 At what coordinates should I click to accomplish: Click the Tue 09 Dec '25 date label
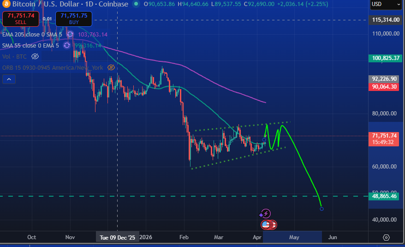click(117, 237)
